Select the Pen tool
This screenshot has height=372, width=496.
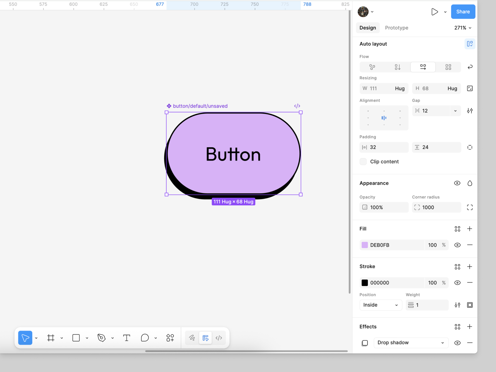coord(102,338)
